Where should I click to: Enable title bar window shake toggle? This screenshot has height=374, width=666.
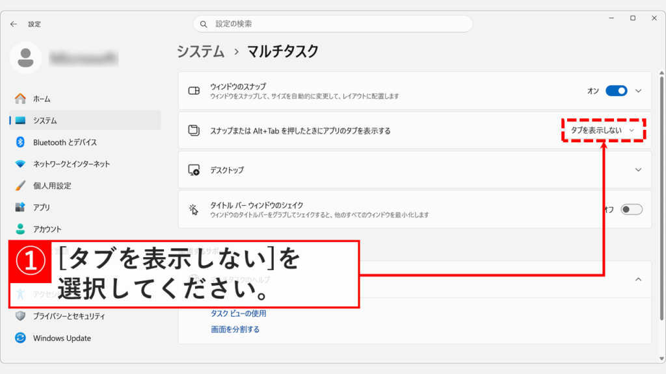click(x=632, y=210)
